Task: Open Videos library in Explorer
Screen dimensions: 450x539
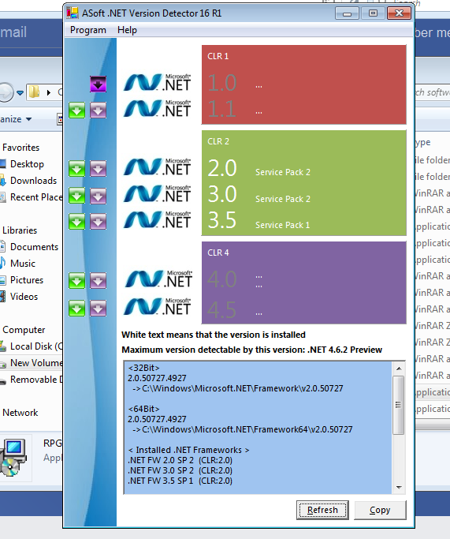Action: pos(24,296)
